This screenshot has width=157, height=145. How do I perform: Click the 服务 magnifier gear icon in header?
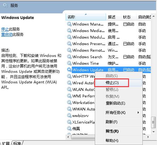[5, 5]
